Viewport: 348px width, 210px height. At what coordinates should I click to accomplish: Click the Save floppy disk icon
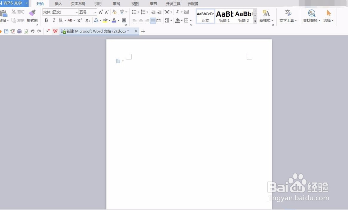(6, 31)
